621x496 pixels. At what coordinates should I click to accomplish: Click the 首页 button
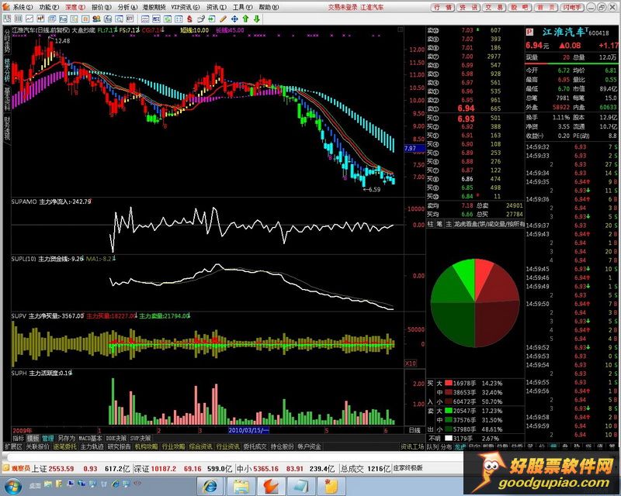pos(546,7)
